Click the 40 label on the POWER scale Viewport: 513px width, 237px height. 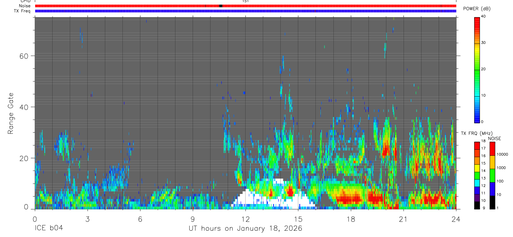coord(484,16)
